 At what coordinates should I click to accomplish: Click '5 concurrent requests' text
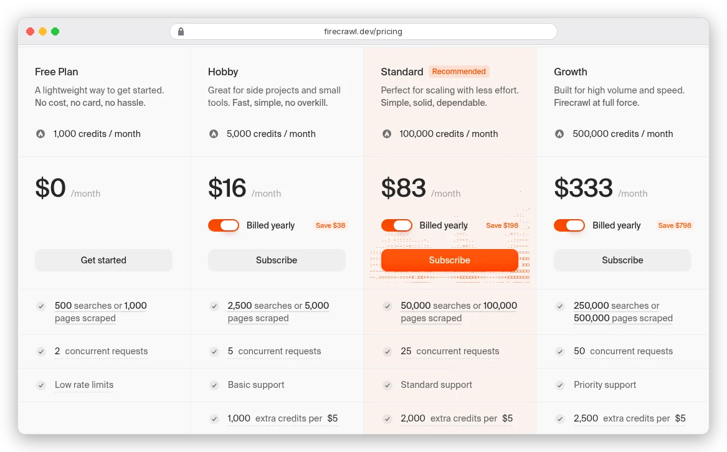point(275,351)
